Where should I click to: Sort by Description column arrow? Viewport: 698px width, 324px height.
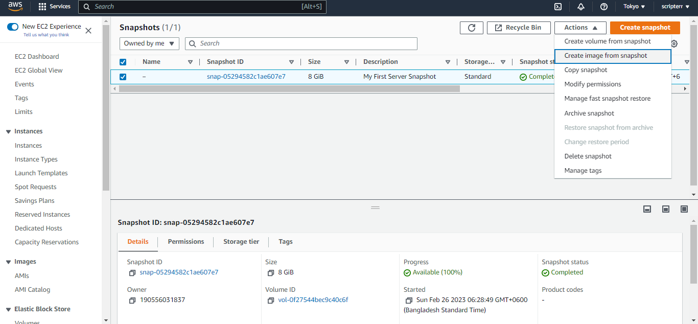pos(448,62)
